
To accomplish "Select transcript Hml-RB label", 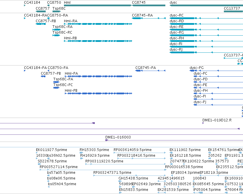I will 70,38.
